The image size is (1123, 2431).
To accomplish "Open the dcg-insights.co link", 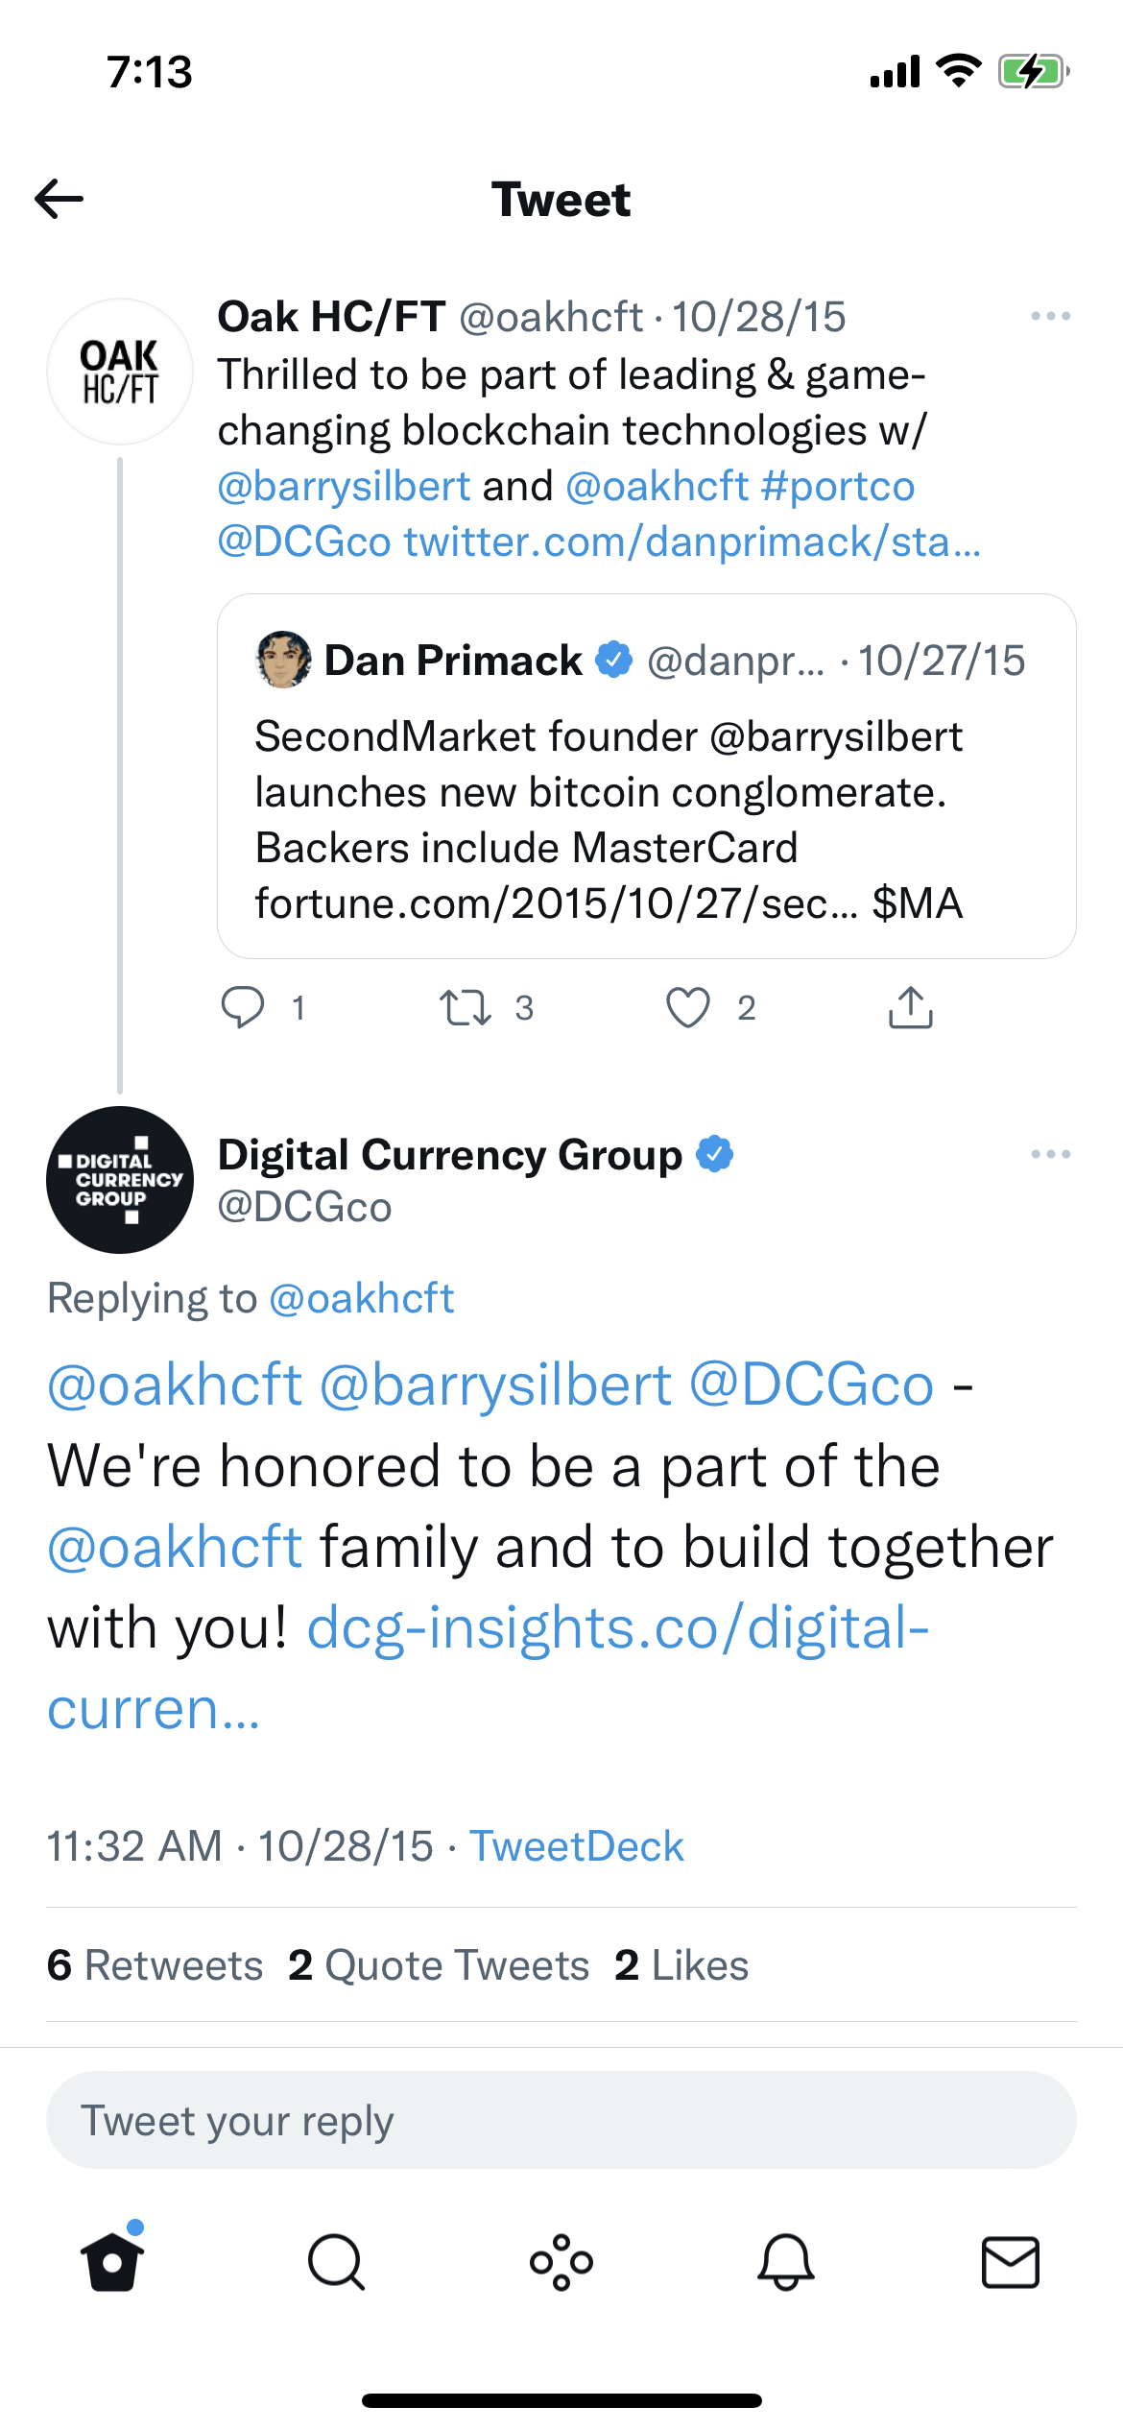I will pos(618,1629).
